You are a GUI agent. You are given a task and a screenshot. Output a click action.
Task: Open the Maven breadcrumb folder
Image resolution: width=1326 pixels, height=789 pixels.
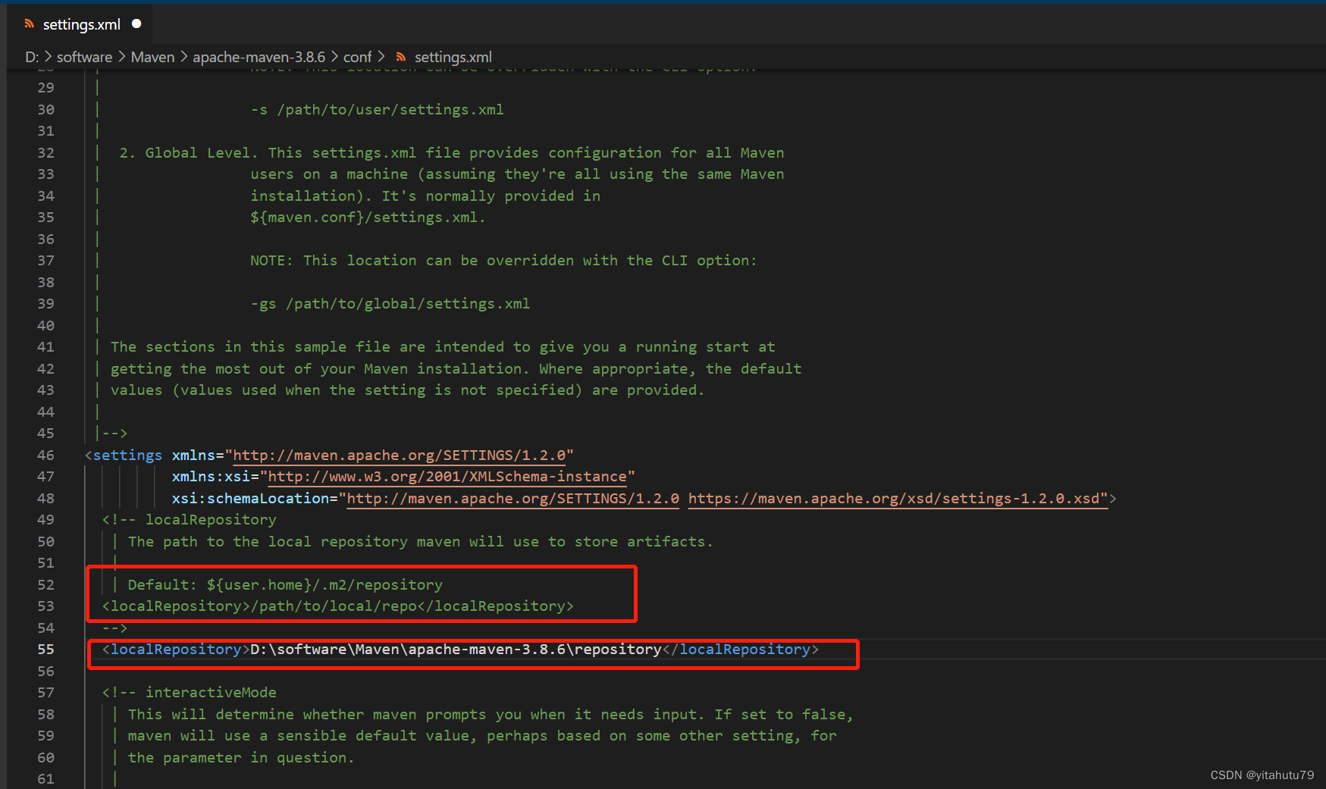(x=152, y=57)
